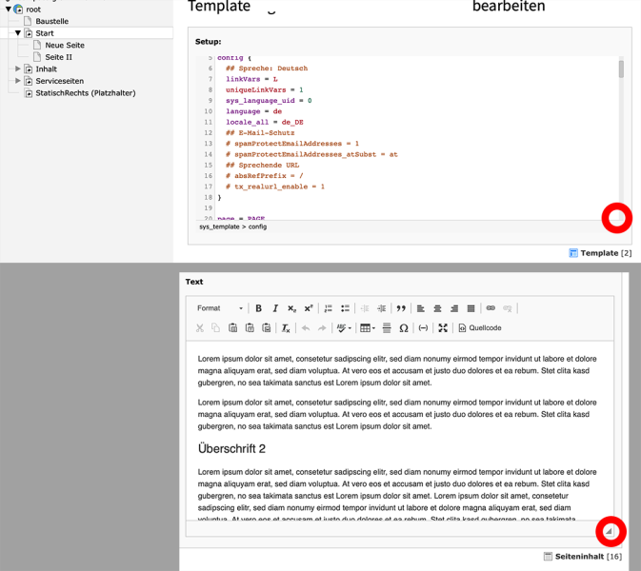The height and width of the screenshot is (571, 641).
Task: Click the paste from Word icon
Action: coord(266,328)
